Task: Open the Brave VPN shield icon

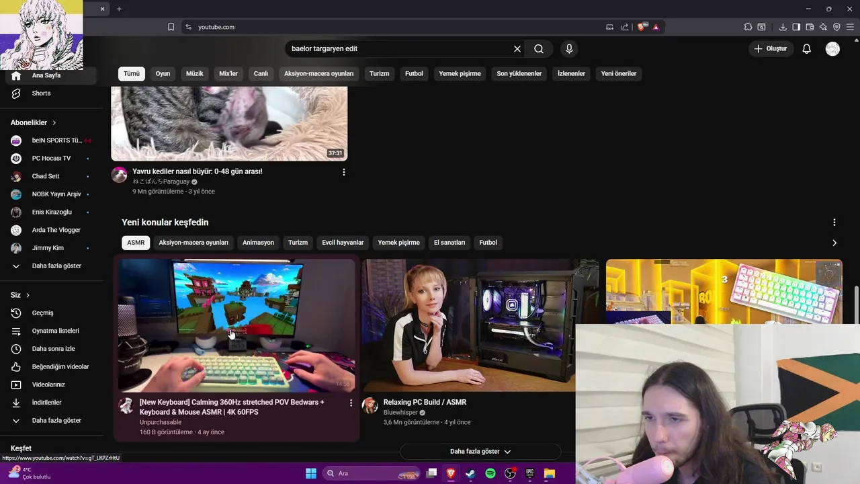Action: (836, 27)
